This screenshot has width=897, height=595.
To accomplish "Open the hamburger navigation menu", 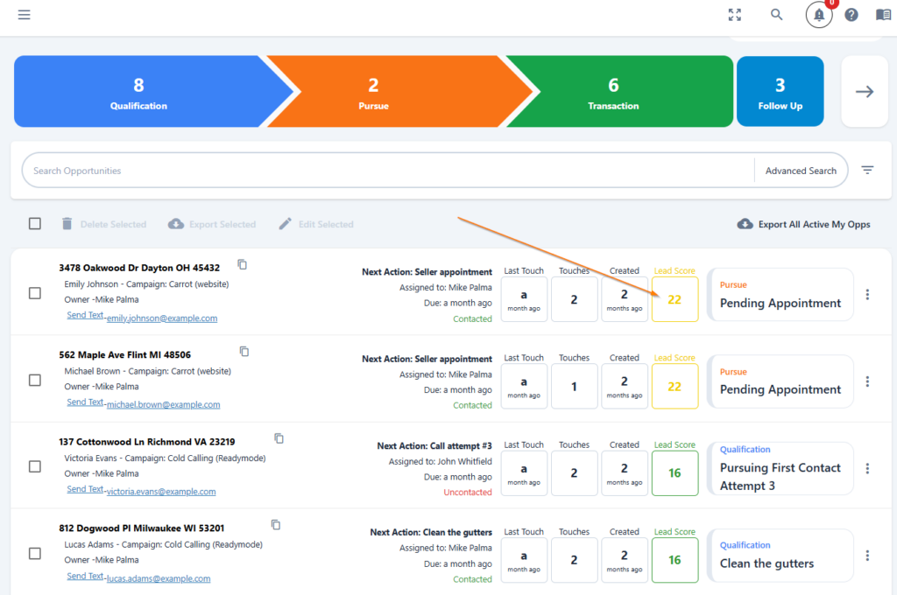I will coord(24,15).
